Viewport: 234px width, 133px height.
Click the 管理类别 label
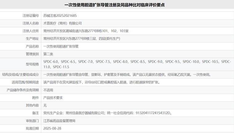[32, 54]
